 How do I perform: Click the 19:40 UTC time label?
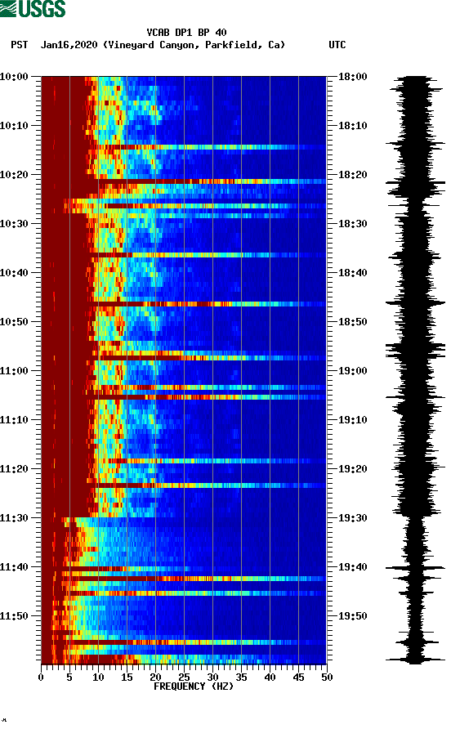point(352,567)
